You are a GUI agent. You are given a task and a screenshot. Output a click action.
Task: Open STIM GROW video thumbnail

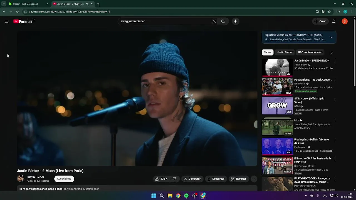(277, 106)
